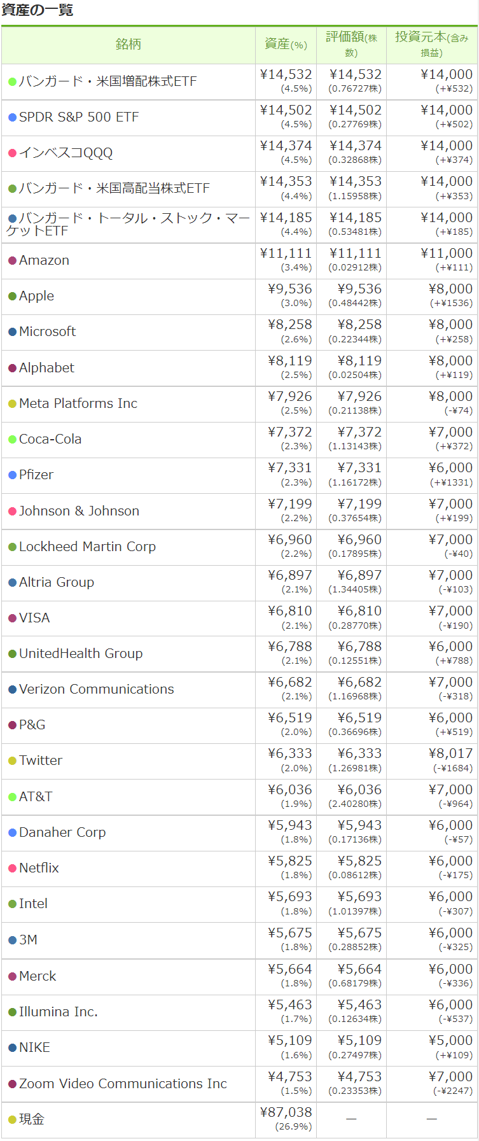Open the Alphabet holding row

(x=239, y=368)
